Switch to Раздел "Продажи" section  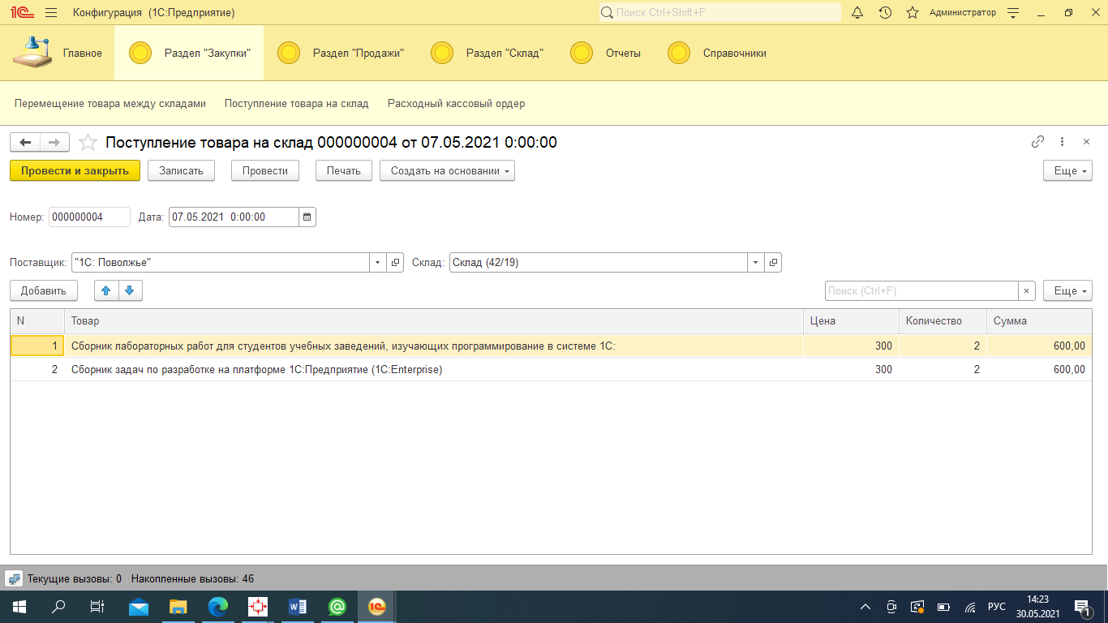(x=341, y=53)
